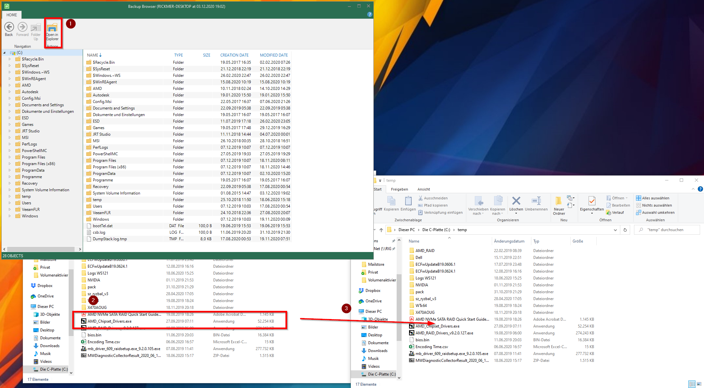Click Open in Explorer button
This screenshot has height=388, width=704.
click(x=52, y=32)
